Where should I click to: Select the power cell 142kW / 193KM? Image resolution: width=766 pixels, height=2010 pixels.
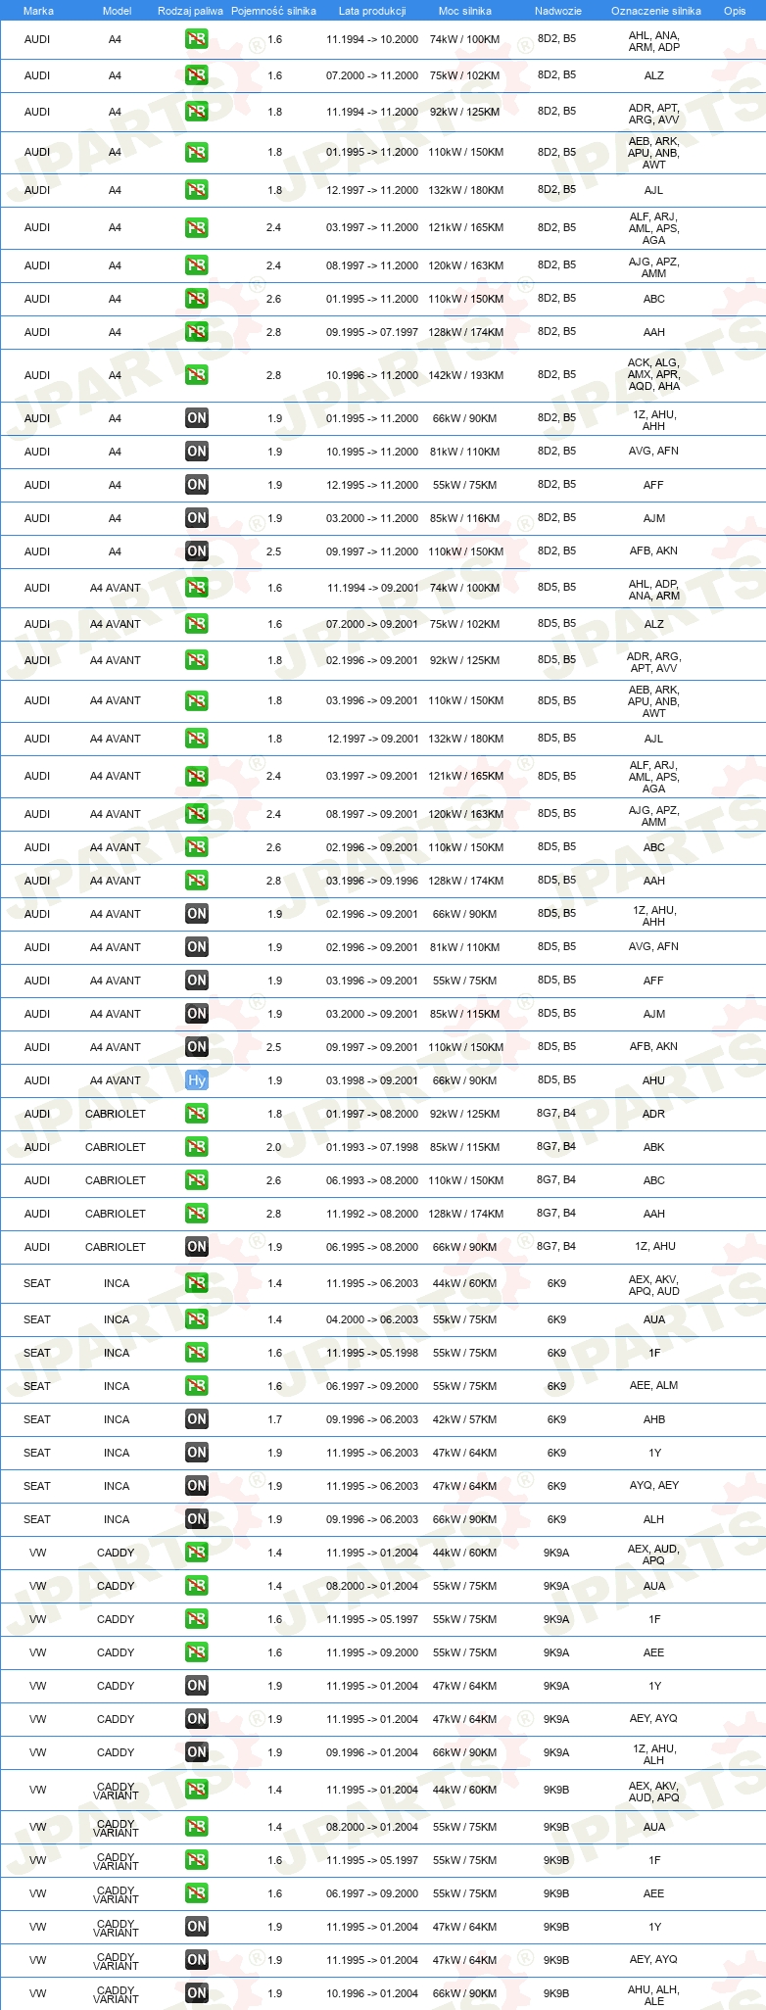pyautogui.click(x=466, y=375)
